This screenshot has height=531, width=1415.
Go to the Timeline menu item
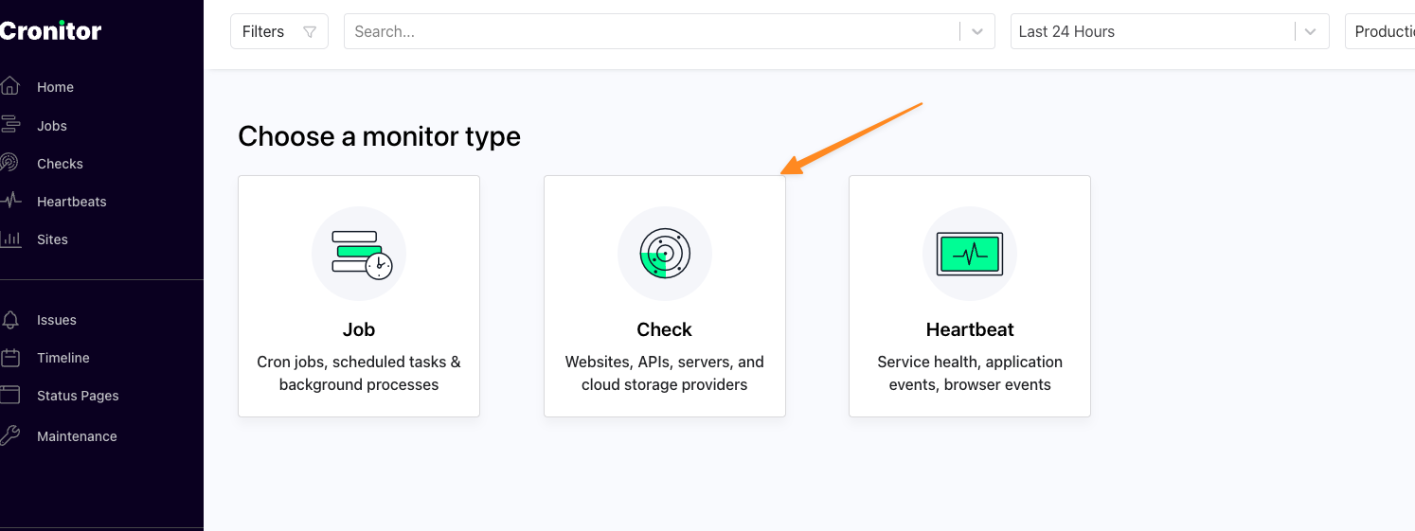click(x=63, y=358)
